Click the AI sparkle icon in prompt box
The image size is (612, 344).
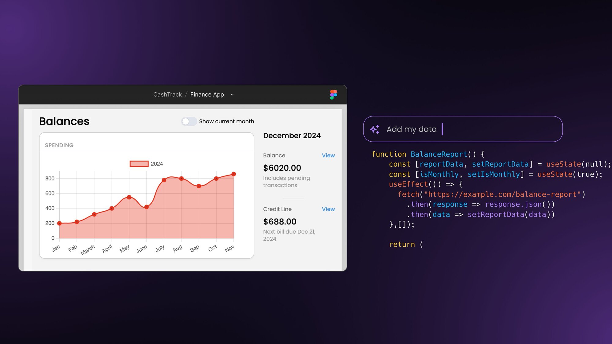click(375, 129)
